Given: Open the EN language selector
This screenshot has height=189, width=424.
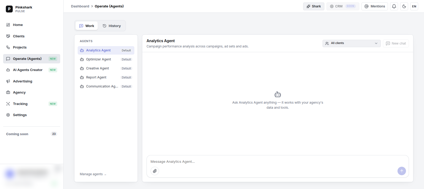Looking at the screenshot, I should click(x=414, y=6).
